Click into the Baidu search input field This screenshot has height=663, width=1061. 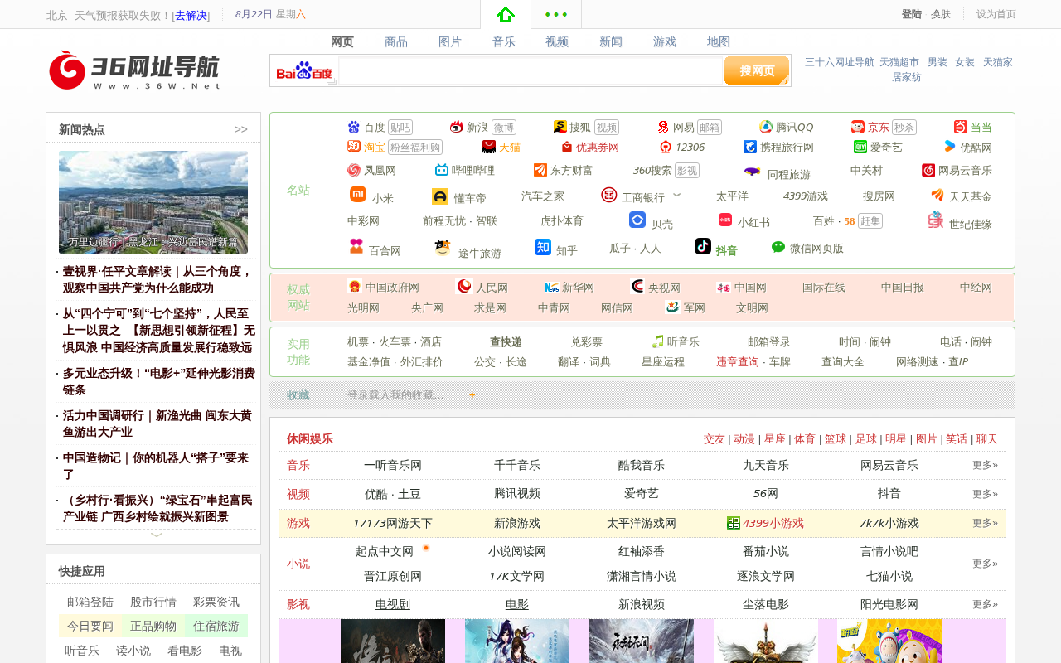[x=530, y=71]
